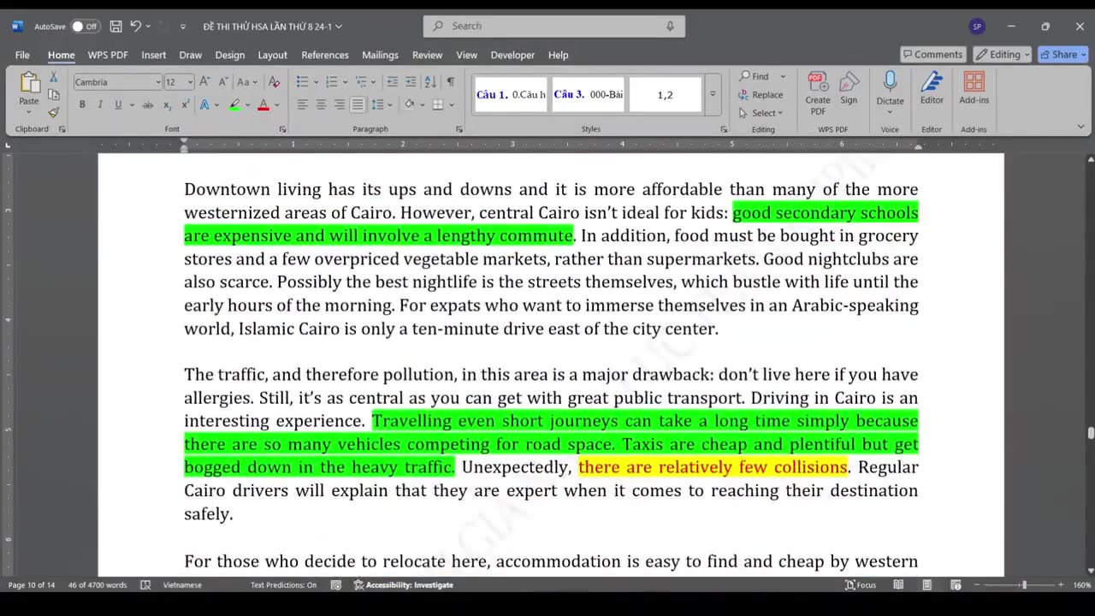
Task: Click the zoom slider in status bar
Action: (1023, 585)
